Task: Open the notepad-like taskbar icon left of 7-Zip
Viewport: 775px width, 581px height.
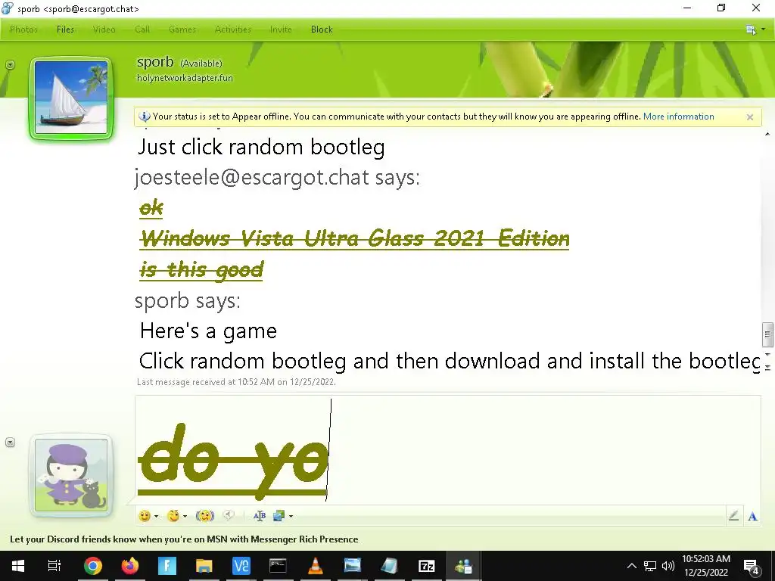Action: [x=390, y=566]
